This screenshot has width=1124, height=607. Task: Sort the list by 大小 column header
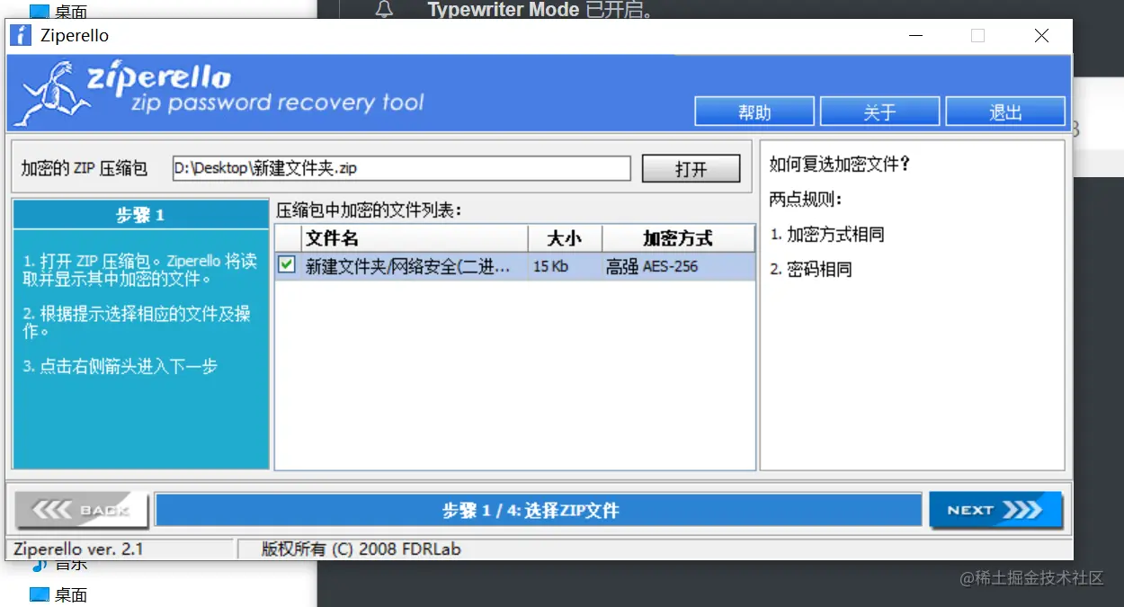pos(565,238)
